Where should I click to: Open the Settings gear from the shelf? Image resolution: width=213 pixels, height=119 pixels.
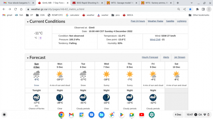(x=152, y=115)
